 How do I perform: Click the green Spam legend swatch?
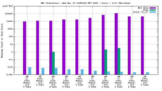tap(153, 10)
